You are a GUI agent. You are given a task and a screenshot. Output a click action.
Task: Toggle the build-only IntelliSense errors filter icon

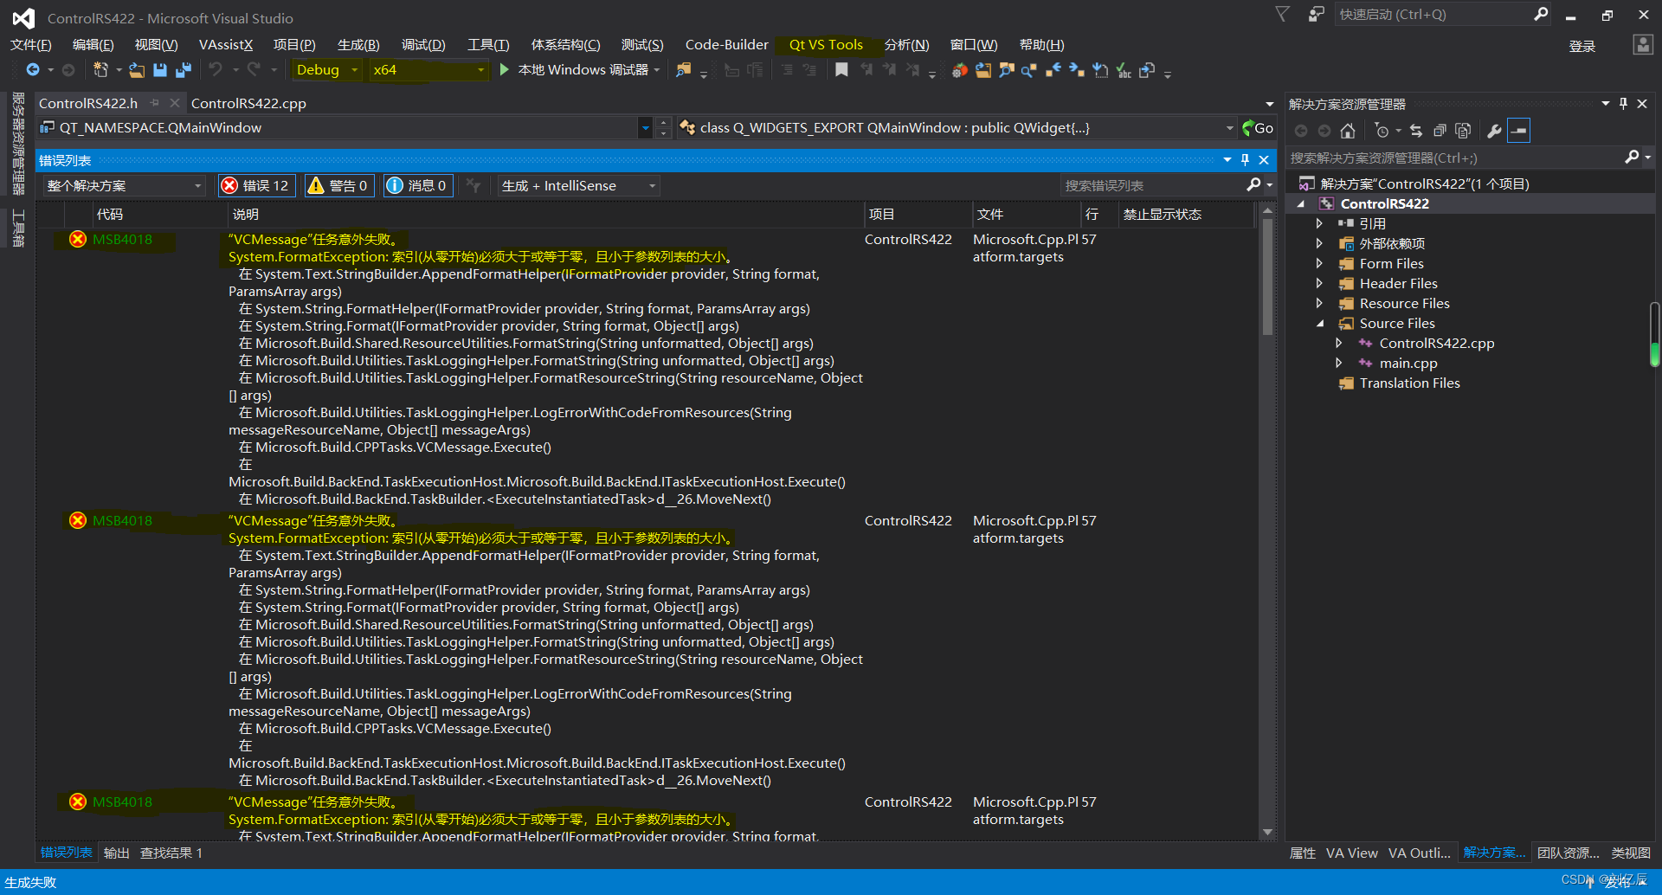coord(473,185)
